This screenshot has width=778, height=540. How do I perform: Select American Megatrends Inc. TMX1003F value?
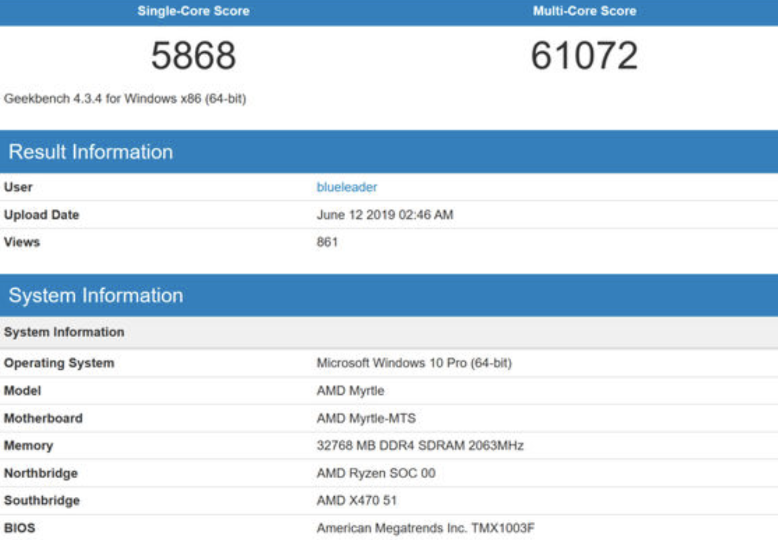point(425,528)
